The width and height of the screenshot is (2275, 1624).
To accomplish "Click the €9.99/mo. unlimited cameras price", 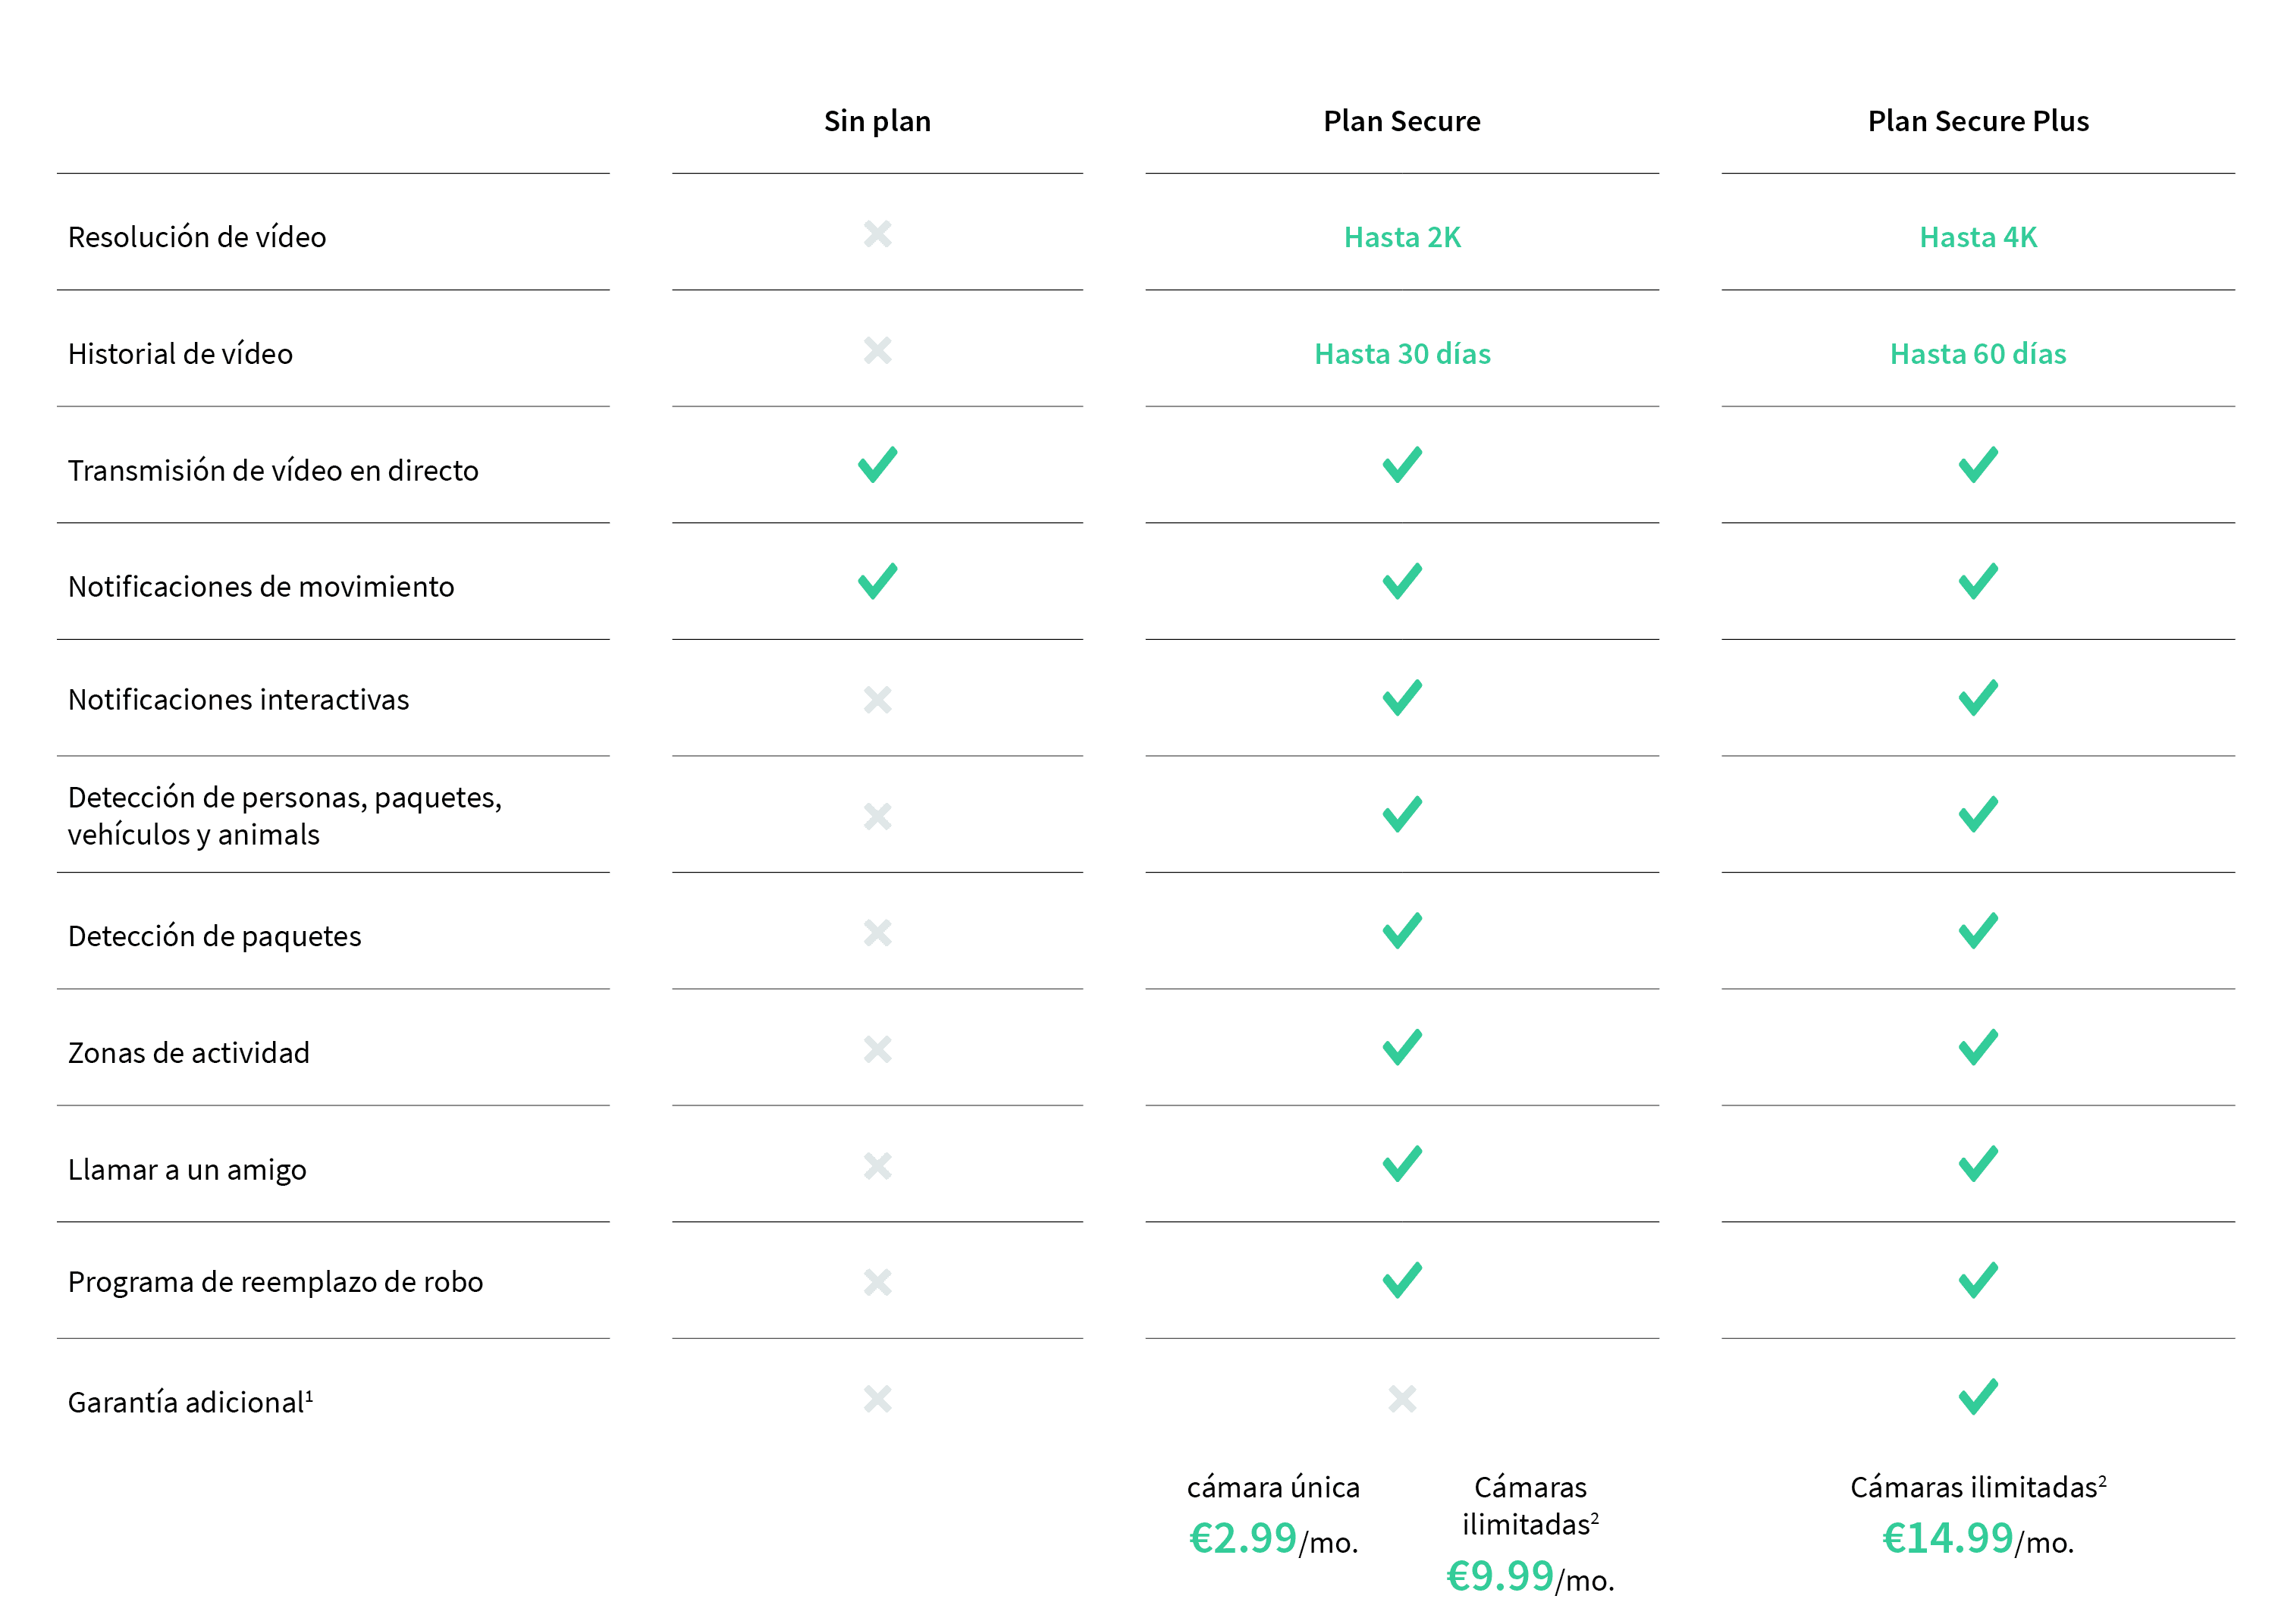I will tap(1529, 1577).
